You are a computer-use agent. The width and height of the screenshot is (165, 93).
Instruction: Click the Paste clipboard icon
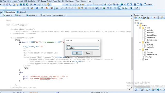click(x=48, y=5)
